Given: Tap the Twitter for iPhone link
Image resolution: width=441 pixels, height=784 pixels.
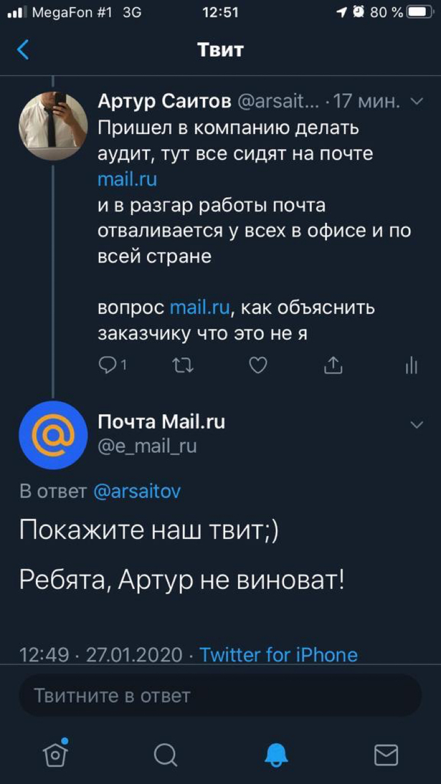Looking at the screenshot, I should tap(278, 655).
